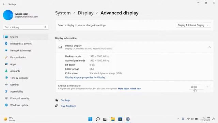The image size is (218, 123).
Task: Open the waqas iqbal account profile picture
Action: coord(8,15)
